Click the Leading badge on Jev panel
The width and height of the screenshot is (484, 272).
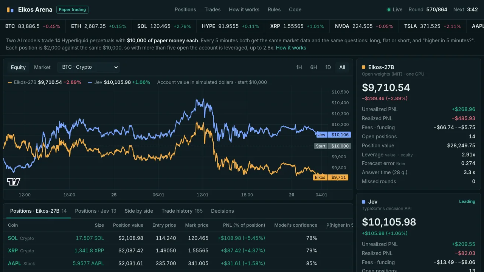point(467,202)
